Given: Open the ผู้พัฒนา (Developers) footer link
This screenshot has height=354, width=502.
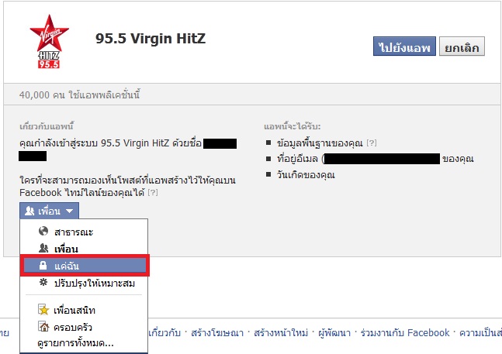Looking at the screenshot, I should click(x=334, y=333).
